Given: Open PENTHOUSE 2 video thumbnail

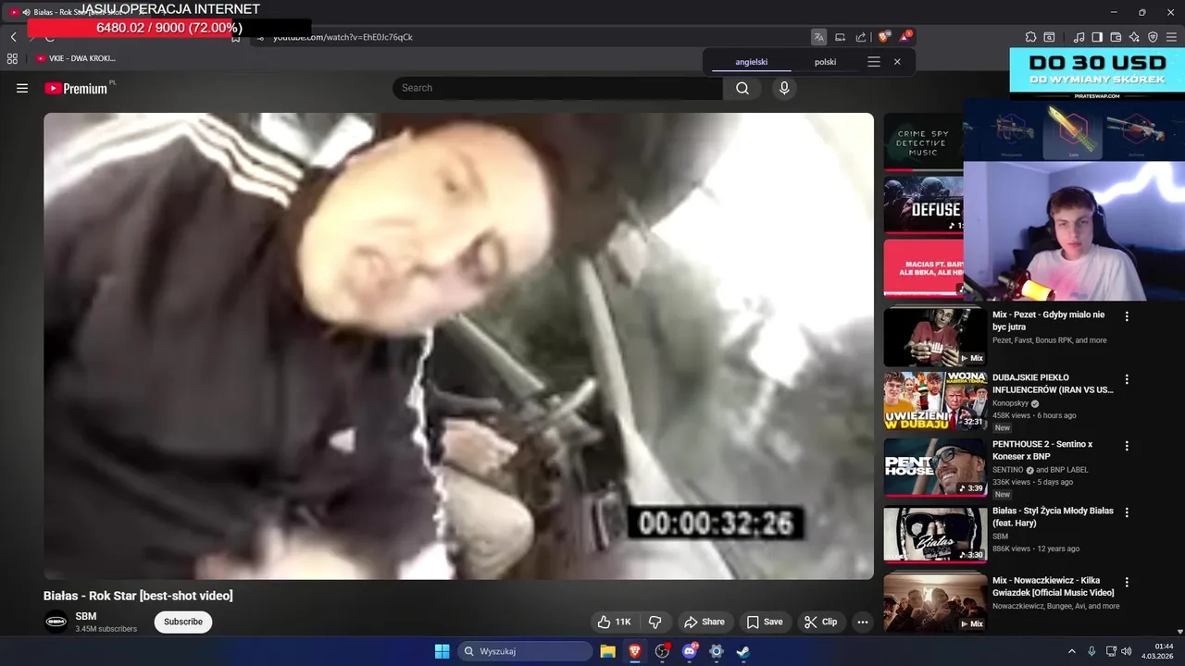Looking at the screenshot, I should (935, 468).
